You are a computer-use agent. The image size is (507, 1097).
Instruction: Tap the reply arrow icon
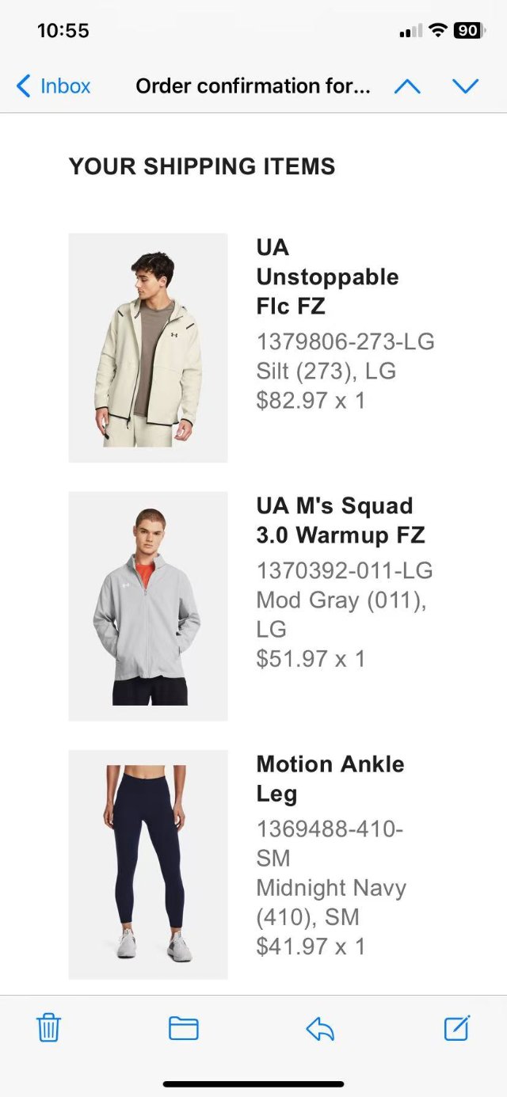point(320,1027)
